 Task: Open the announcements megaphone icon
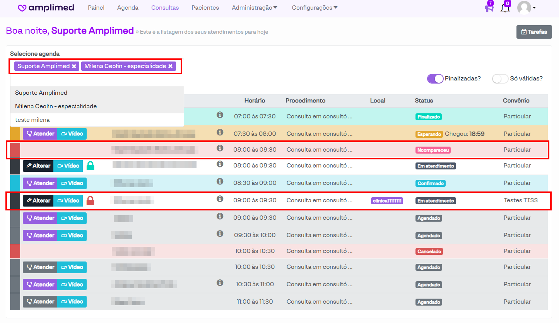click(489, 8)
